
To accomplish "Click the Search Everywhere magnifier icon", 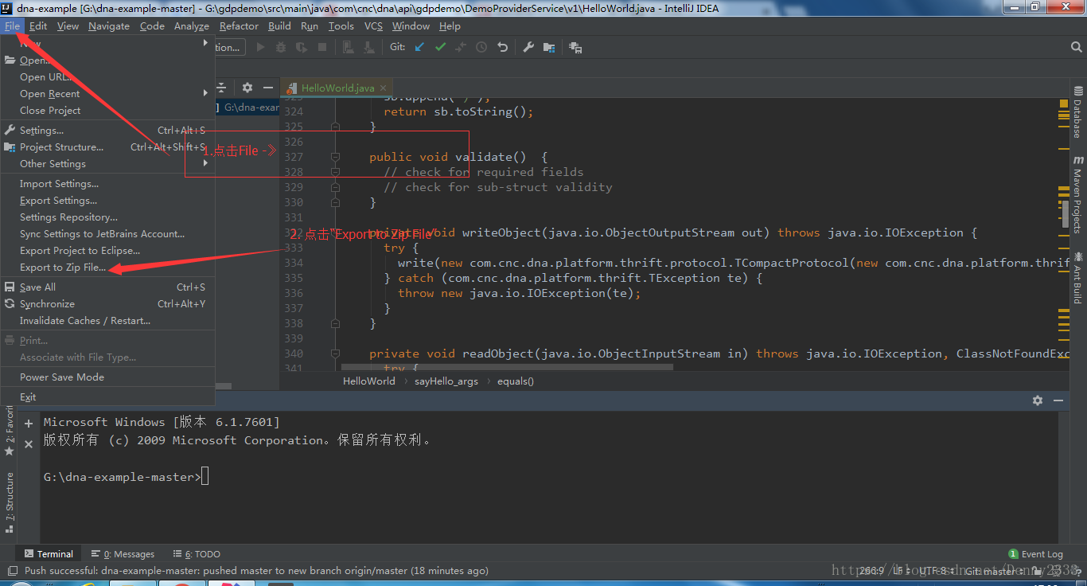I will [x=1075, y=48].
